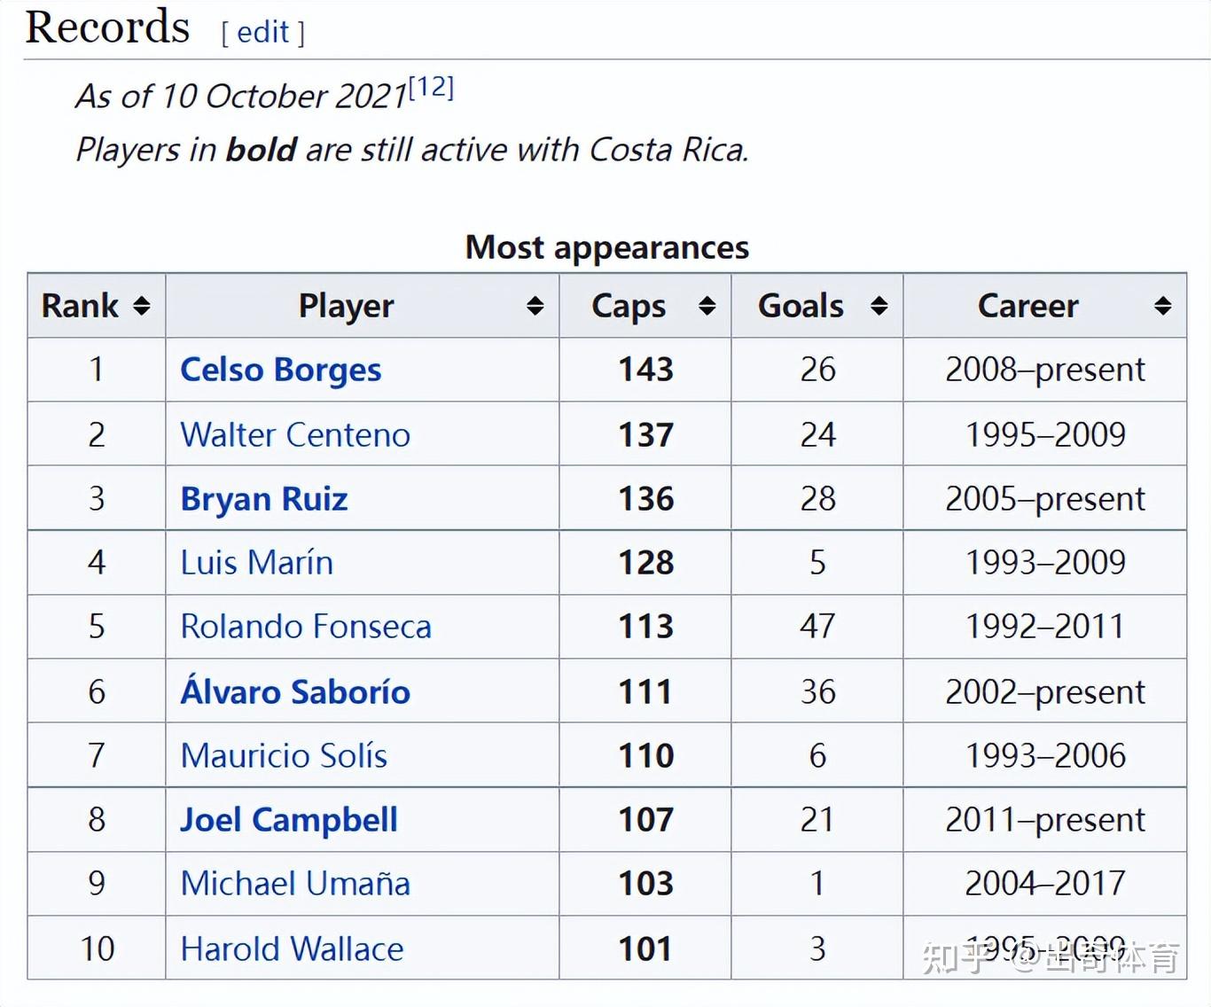Click the Career column sort icon
This screenshot has height=1007, width=1211.
pyautogui.click(x=1162, y=307)
